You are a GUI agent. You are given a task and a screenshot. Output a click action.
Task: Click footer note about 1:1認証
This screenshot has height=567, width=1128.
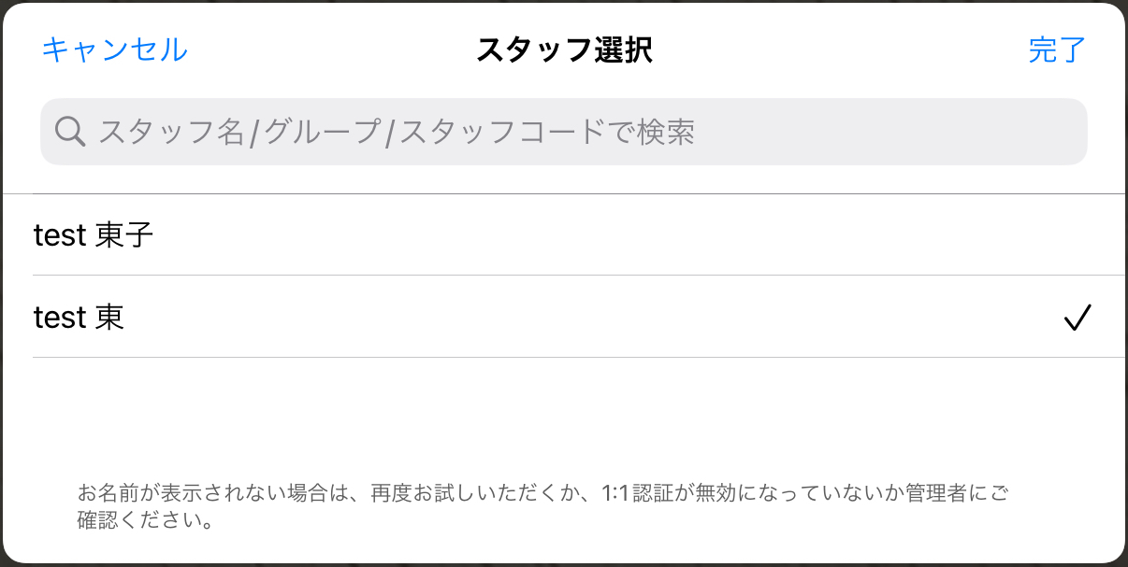pyautogui.click(x=542, y=505)
